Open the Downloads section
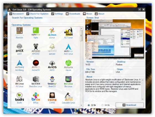Screen dimensions: 155x117 click(x=73, y=14)
